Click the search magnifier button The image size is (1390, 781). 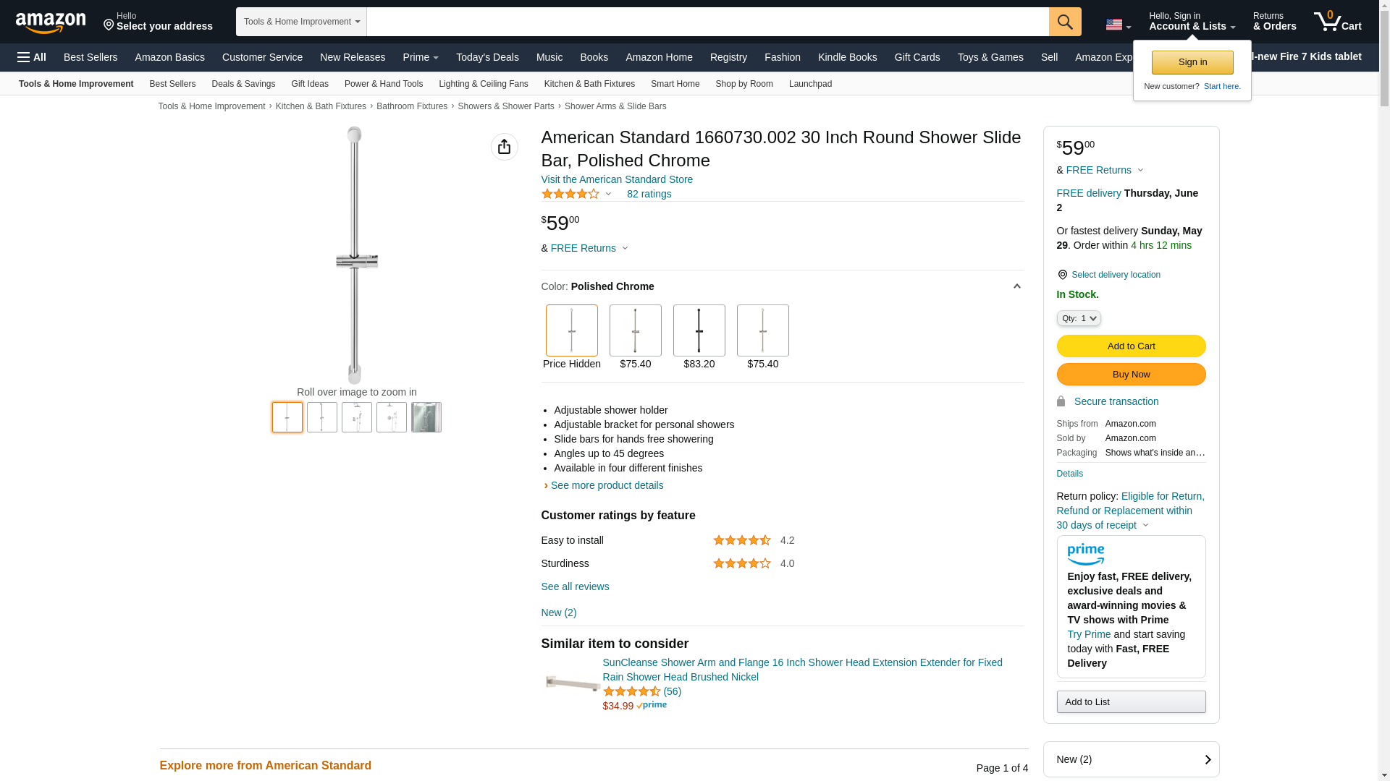point(1064,22)
